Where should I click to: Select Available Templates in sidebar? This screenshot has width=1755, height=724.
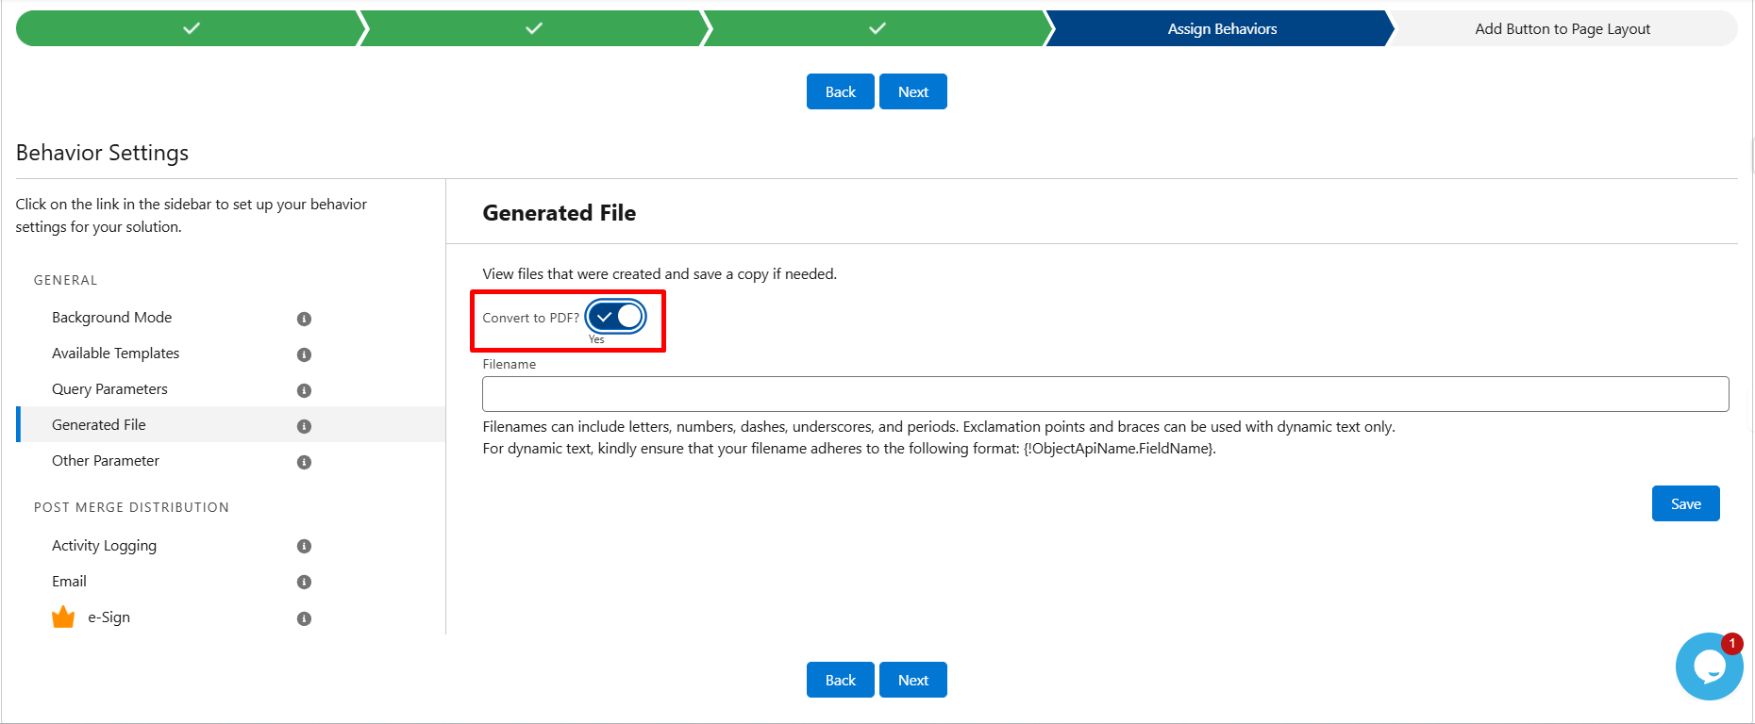click(115, 354)
